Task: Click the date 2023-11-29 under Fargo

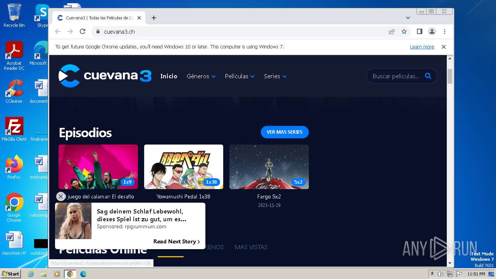Action: point(269,205)
